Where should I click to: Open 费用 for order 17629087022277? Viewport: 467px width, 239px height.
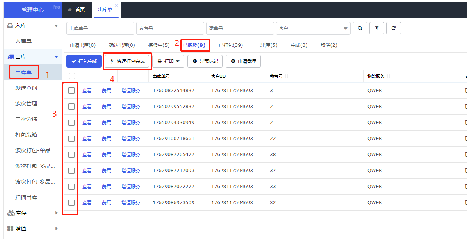107,187
